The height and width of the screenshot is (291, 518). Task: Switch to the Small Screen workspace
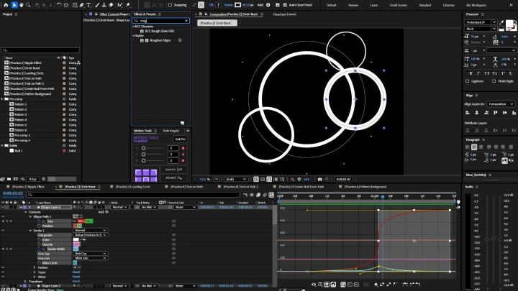398,5
